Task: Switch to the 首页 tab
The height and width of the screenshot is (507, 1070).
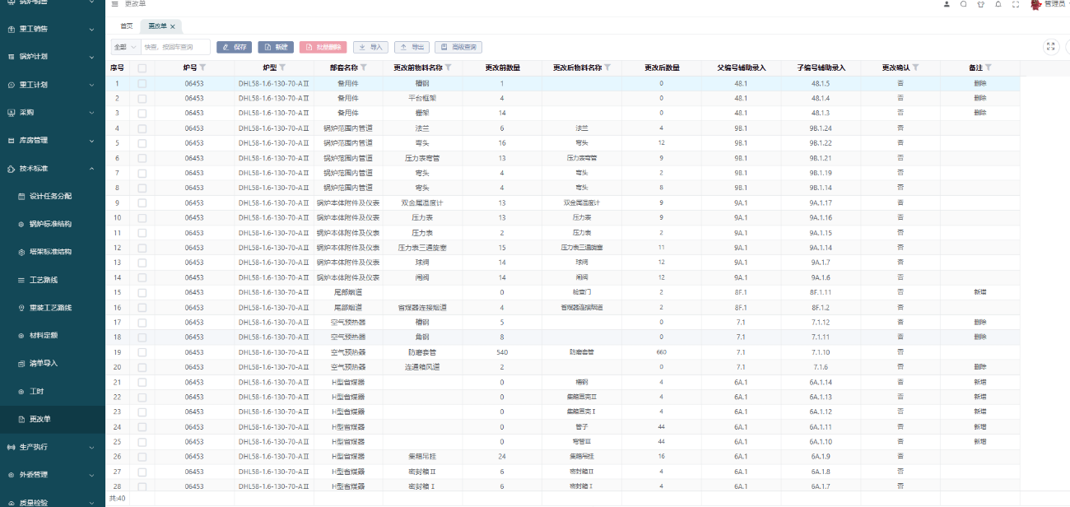Action: [x=126, y=26]
